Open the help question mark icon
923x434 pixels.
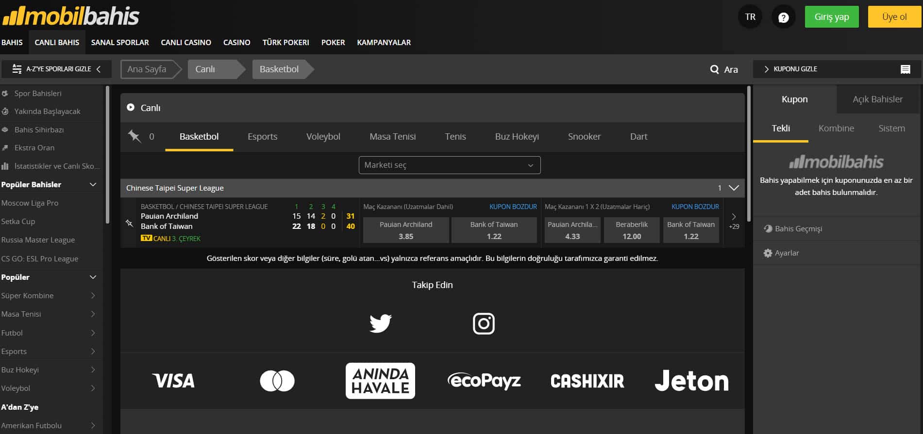click(783, 17)
